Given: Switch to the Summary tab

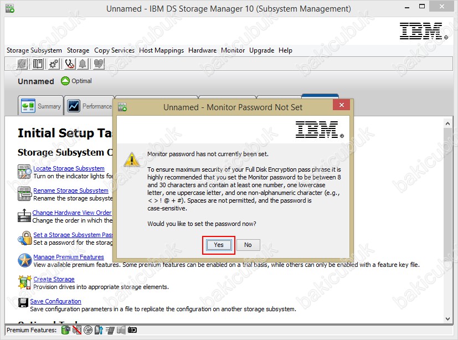Looking at the screenshot, I should [41, 106].
